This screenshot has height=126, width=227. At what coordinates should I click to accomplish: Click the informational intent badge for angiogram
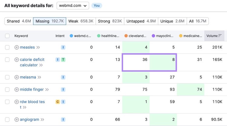[x=63, y=119]
